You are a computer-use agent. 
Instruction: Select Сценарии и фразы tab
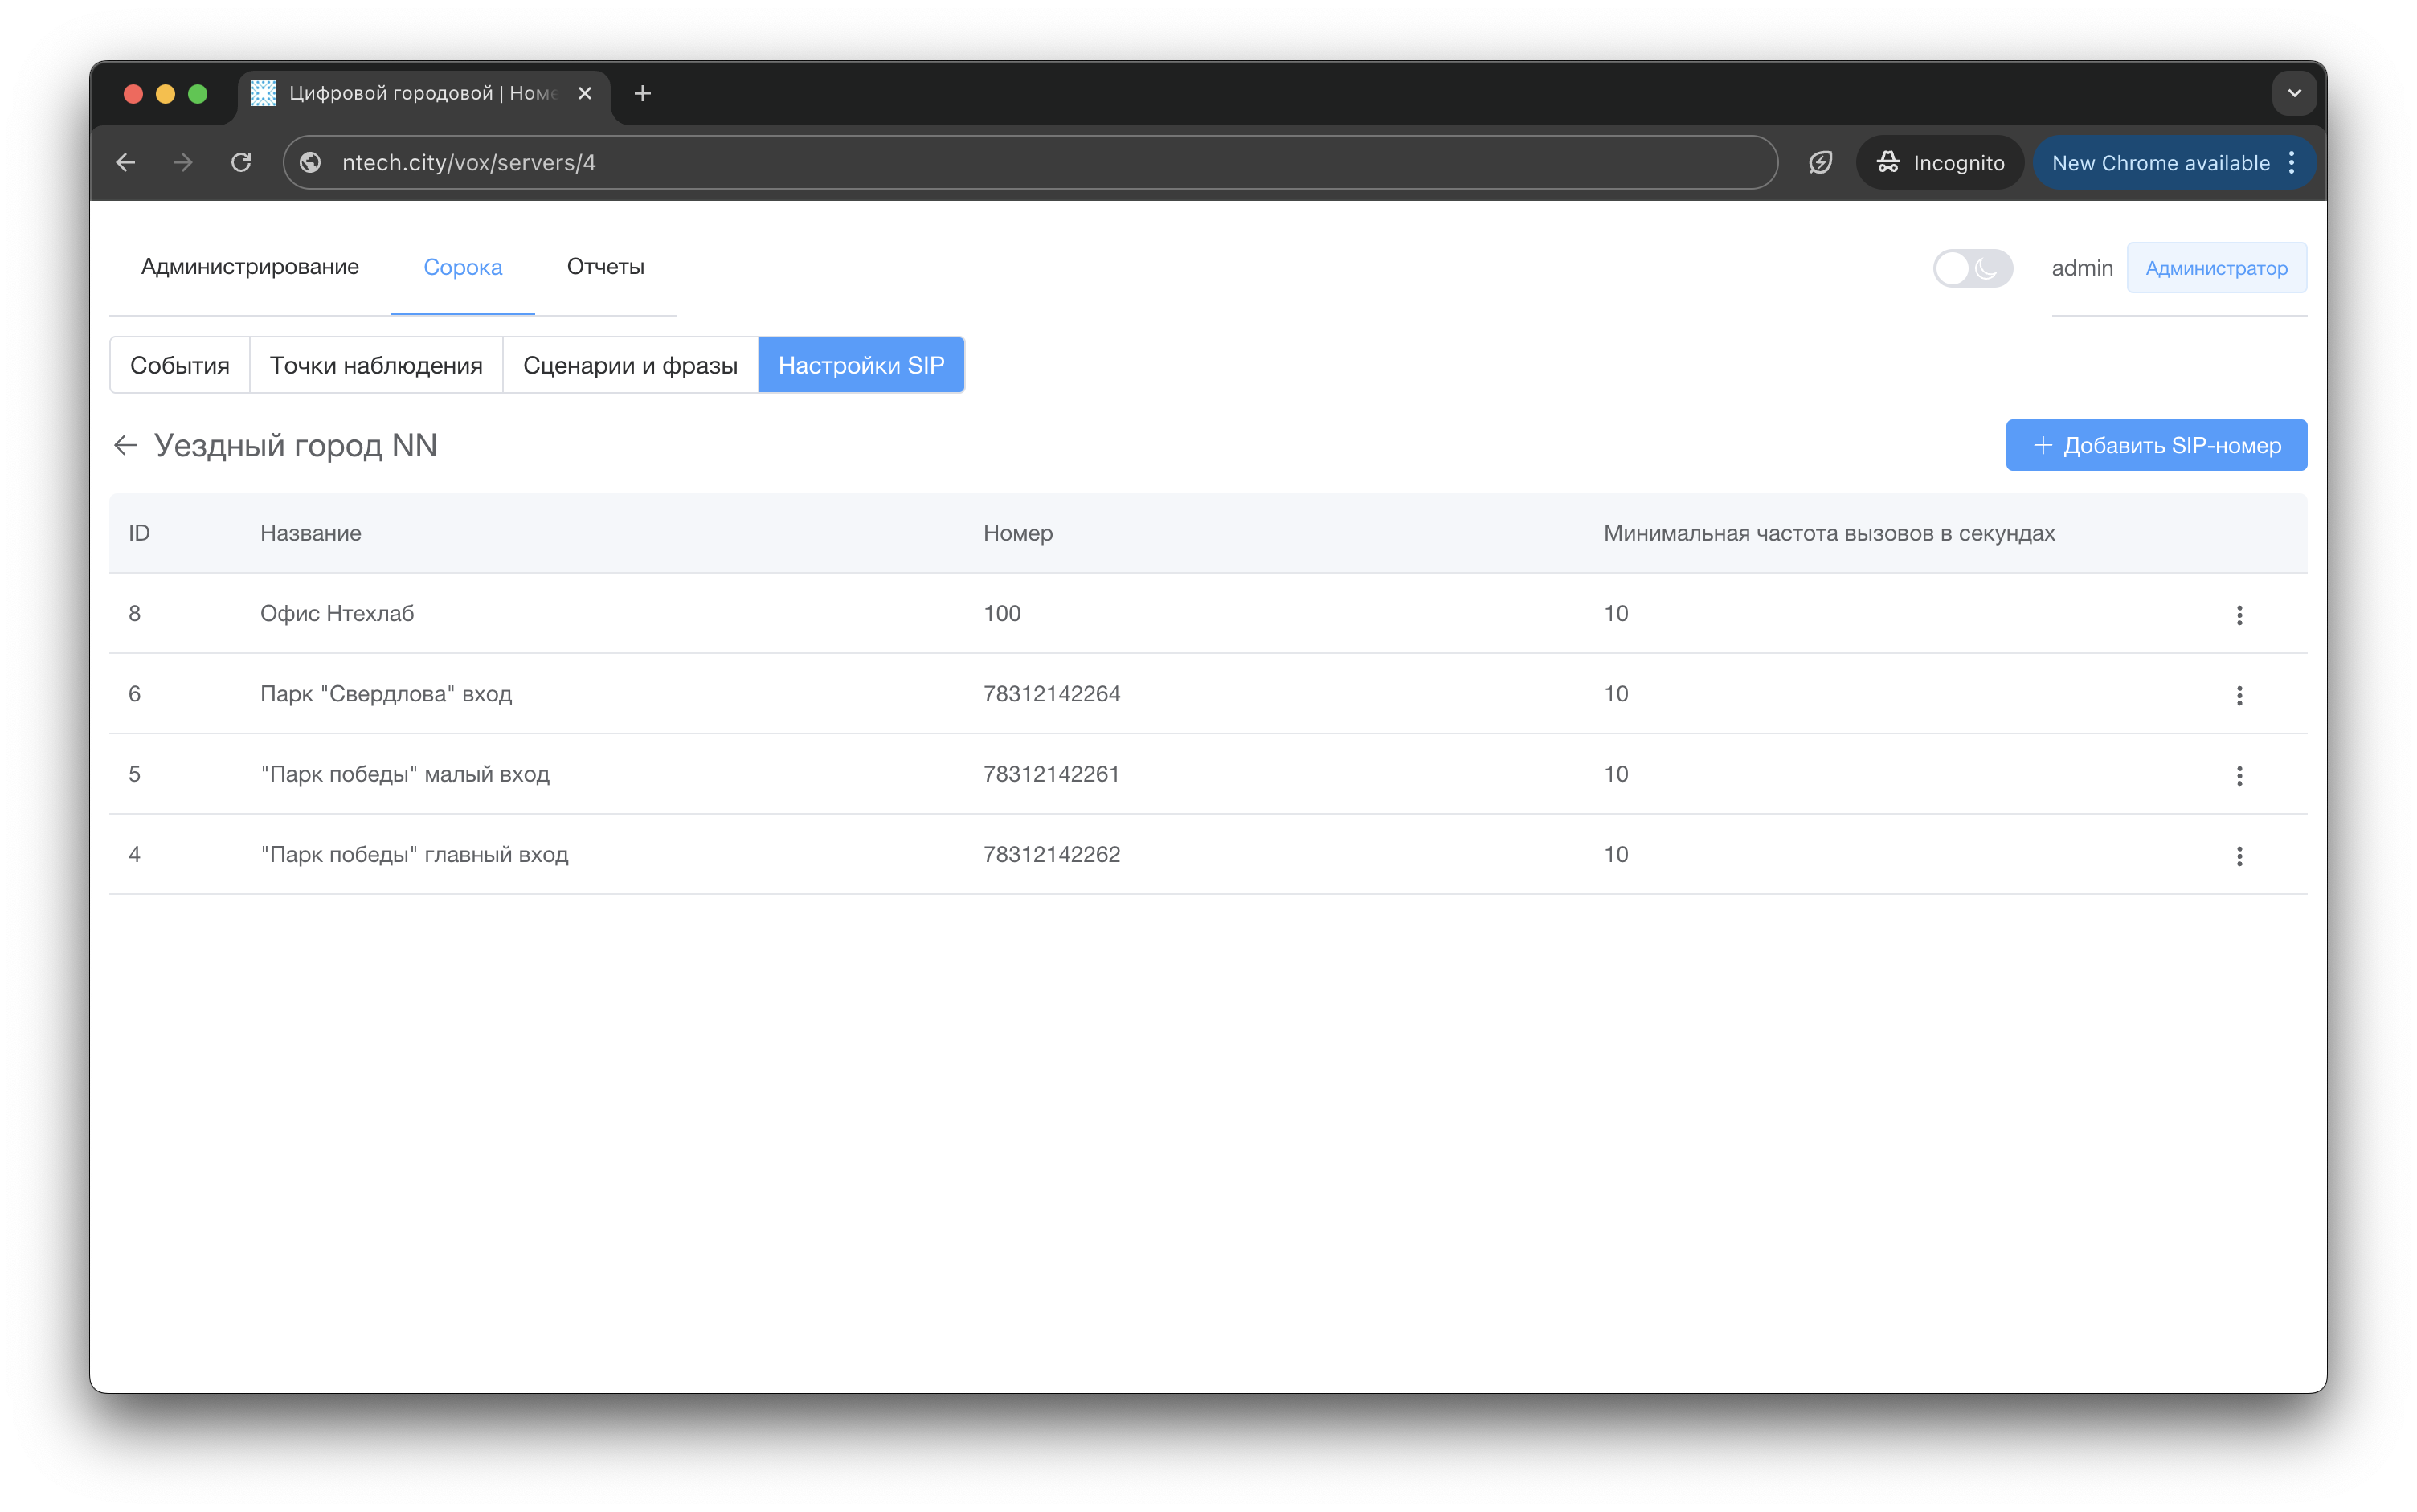click(630, 365)
